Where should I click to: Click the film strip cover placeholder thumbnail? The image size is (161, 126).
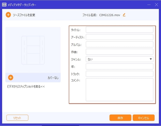click(33, 50)
